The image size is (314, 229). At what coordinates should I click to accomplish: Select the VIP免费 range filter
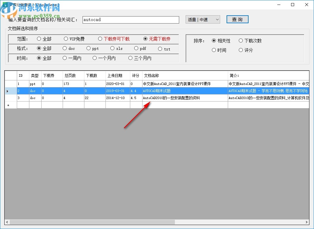pyautogui.click(x=66, y=39)
